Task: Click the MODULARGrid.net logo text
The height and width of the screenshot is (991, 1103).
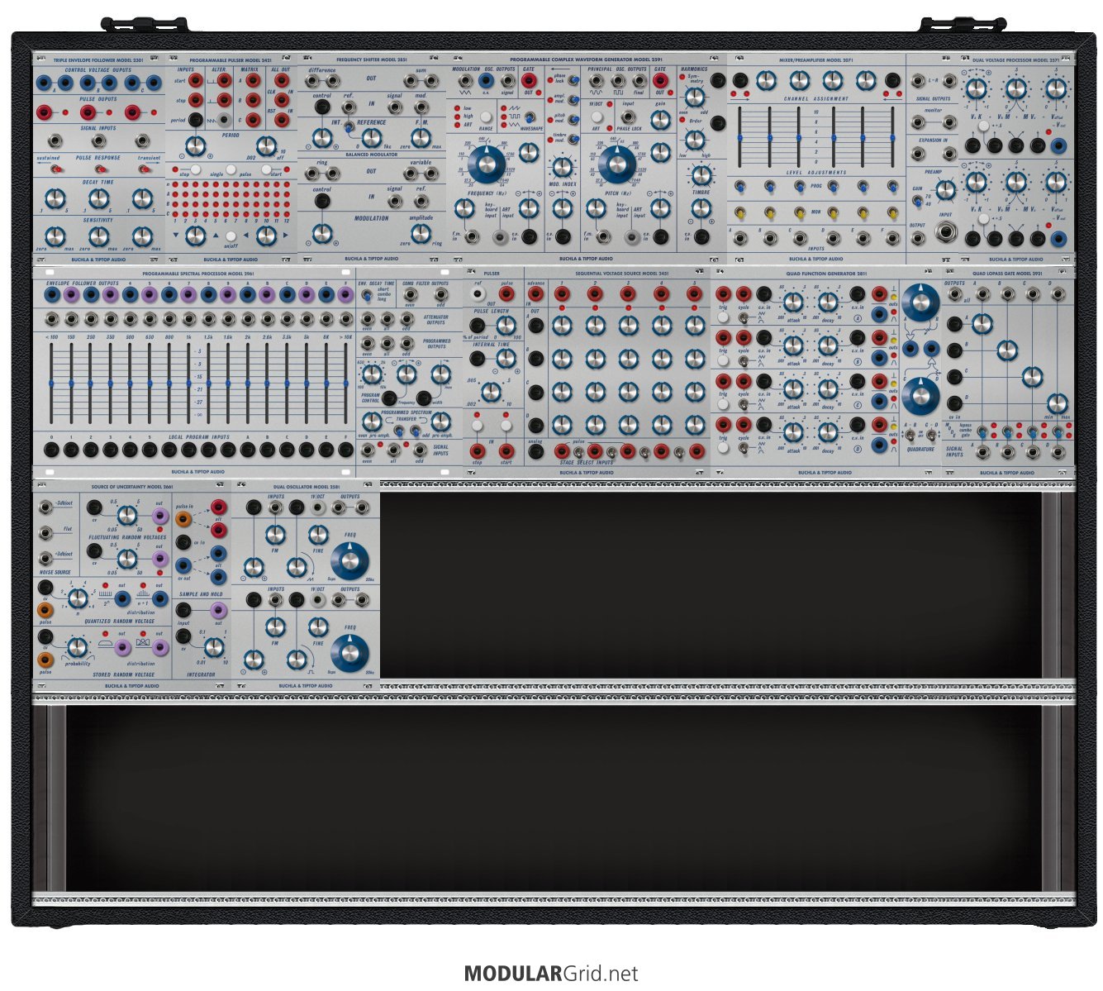Action: coord(551,974)
